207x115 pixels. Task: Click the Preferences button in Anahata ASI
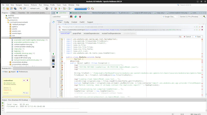click(22, 72)
